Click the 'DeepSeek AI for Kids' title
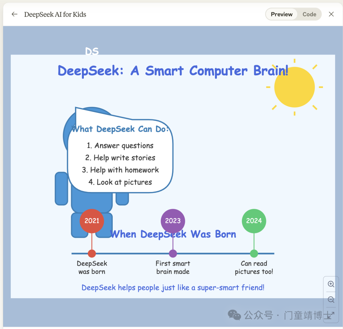 (55, 14)
